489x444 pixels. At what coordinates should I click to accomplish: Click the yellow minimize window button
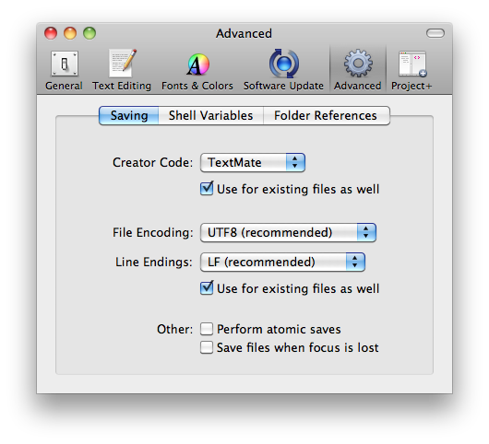tap(70, 33)
